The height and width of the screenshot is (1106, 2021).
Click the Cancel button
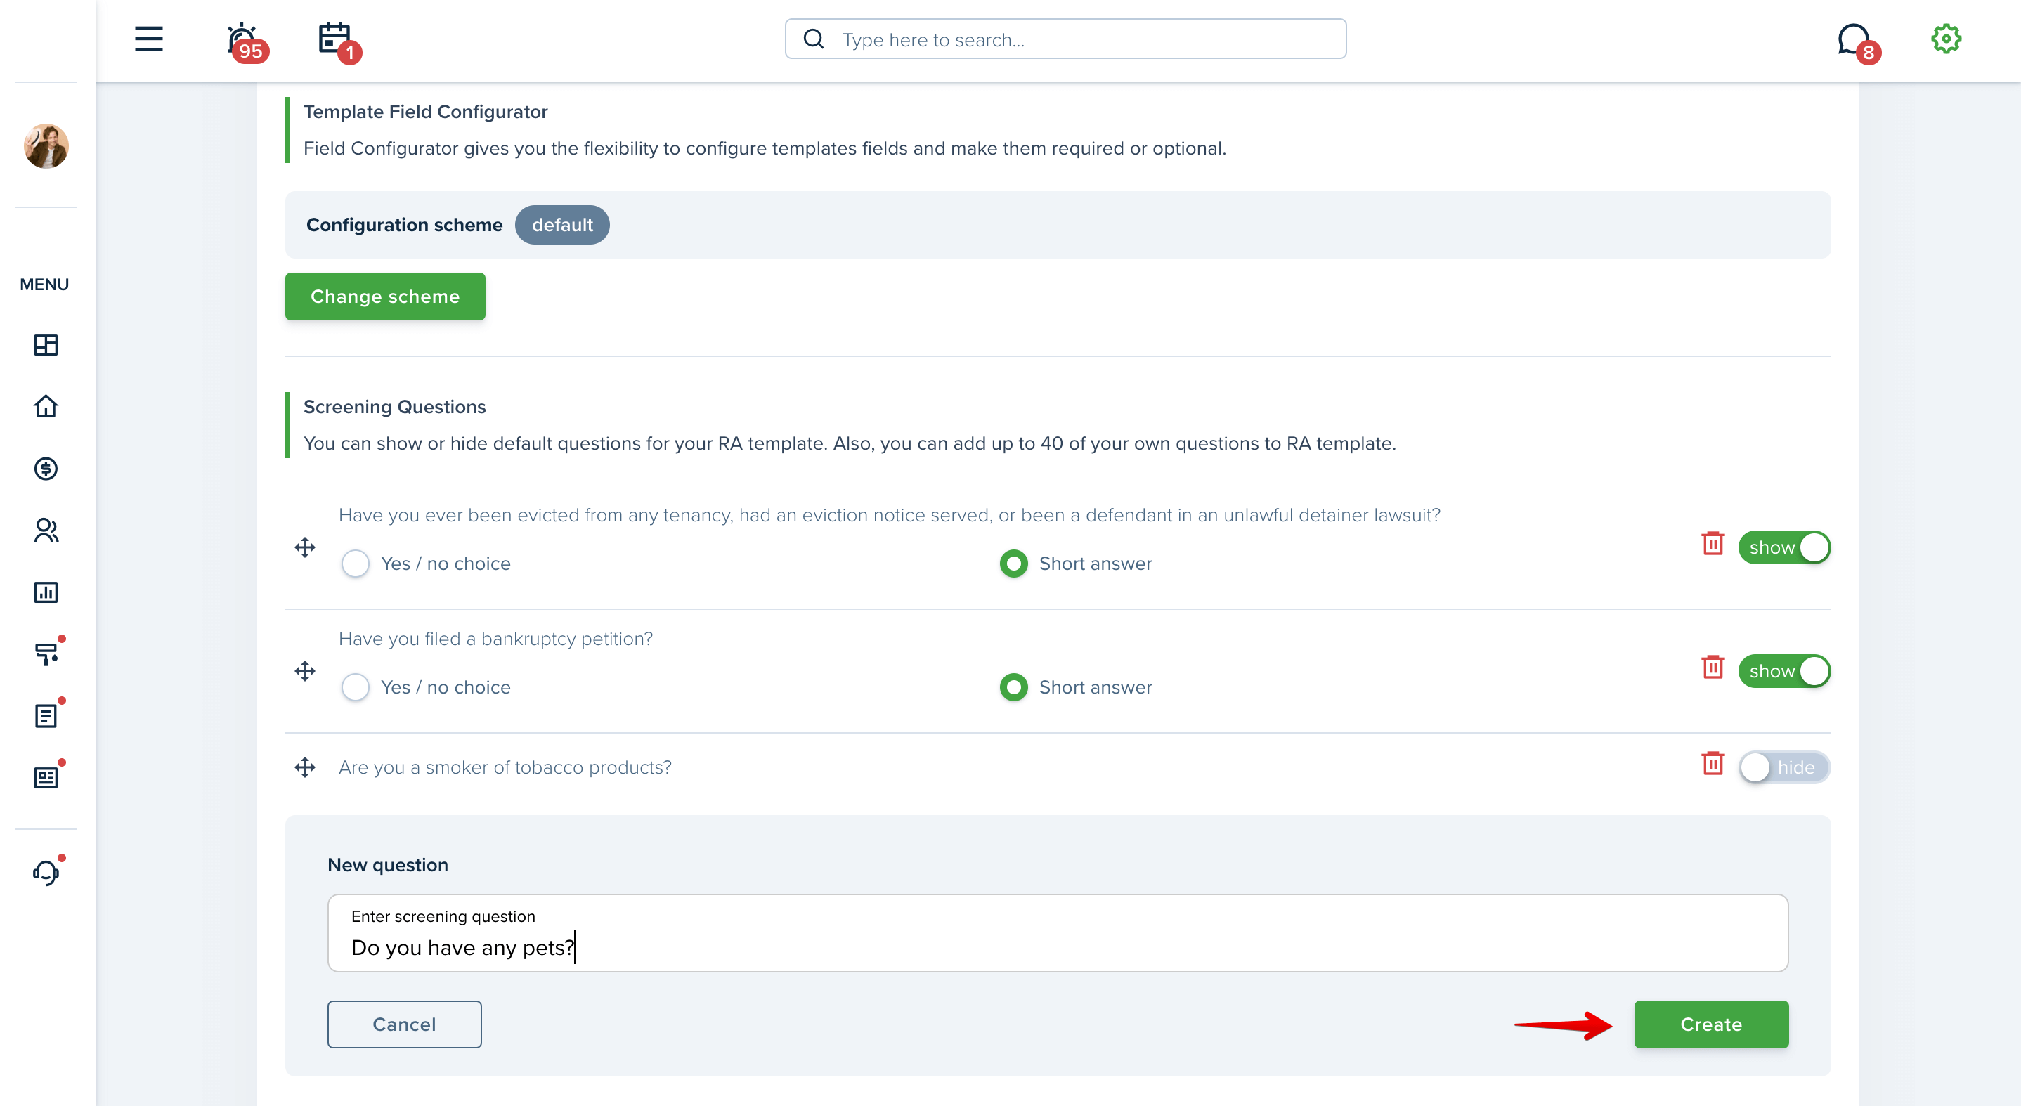404,1024
